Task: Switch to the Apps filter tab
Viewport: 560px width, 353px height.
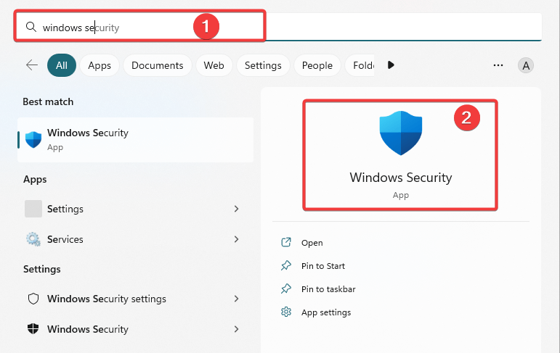Action: [x=100, y=65]
